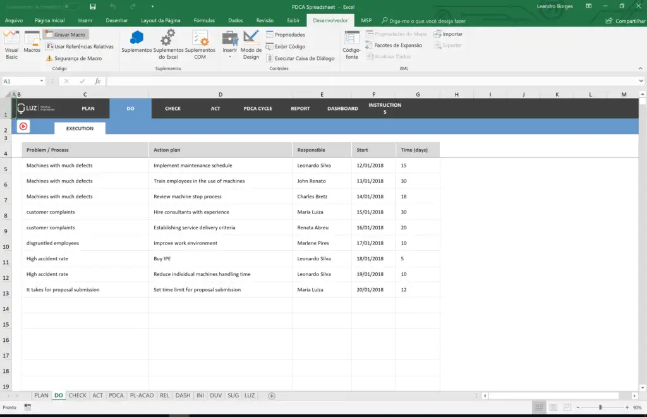Open Pacotes de Expansão
The width and height of the screenshot is (647, 417).
point(394,45)
